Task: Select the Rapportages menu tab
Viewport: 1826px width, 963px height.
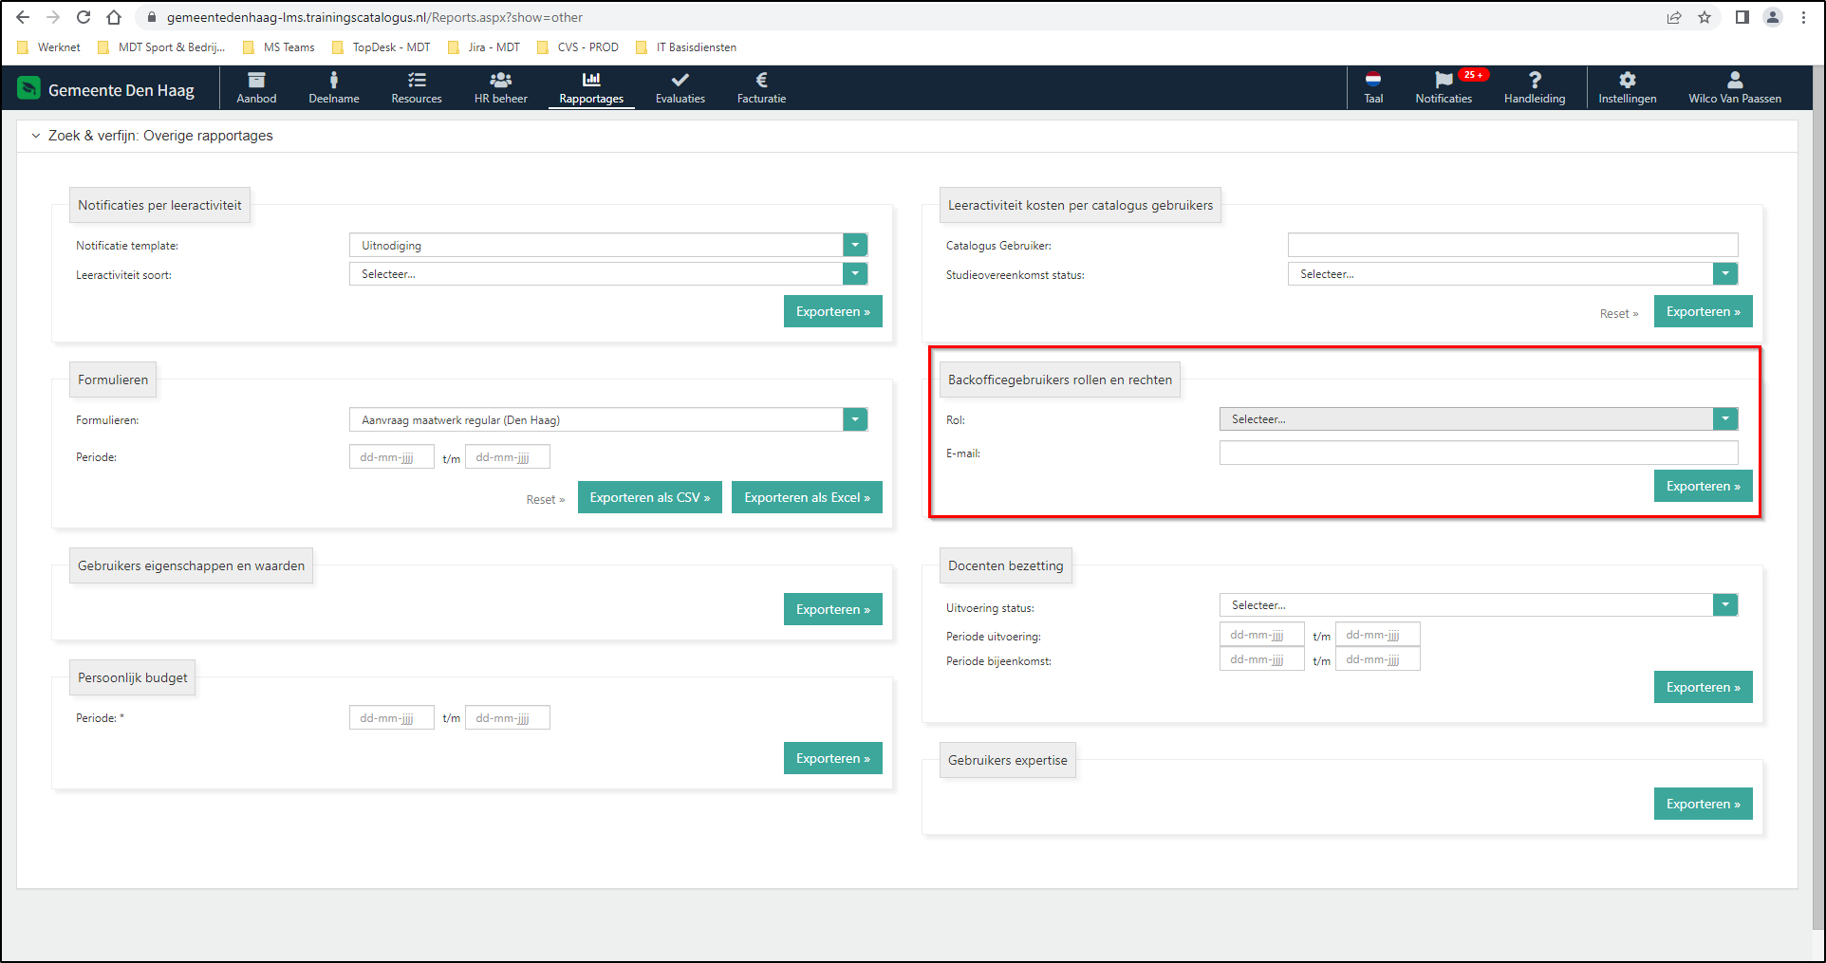Action: click(591, 88)
